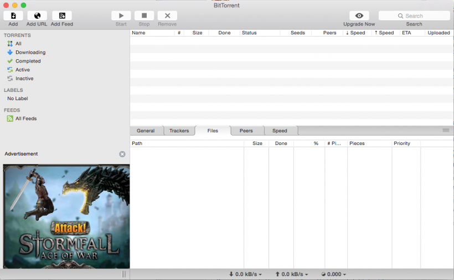Open All Feeds in sidebar

(26, 118)
